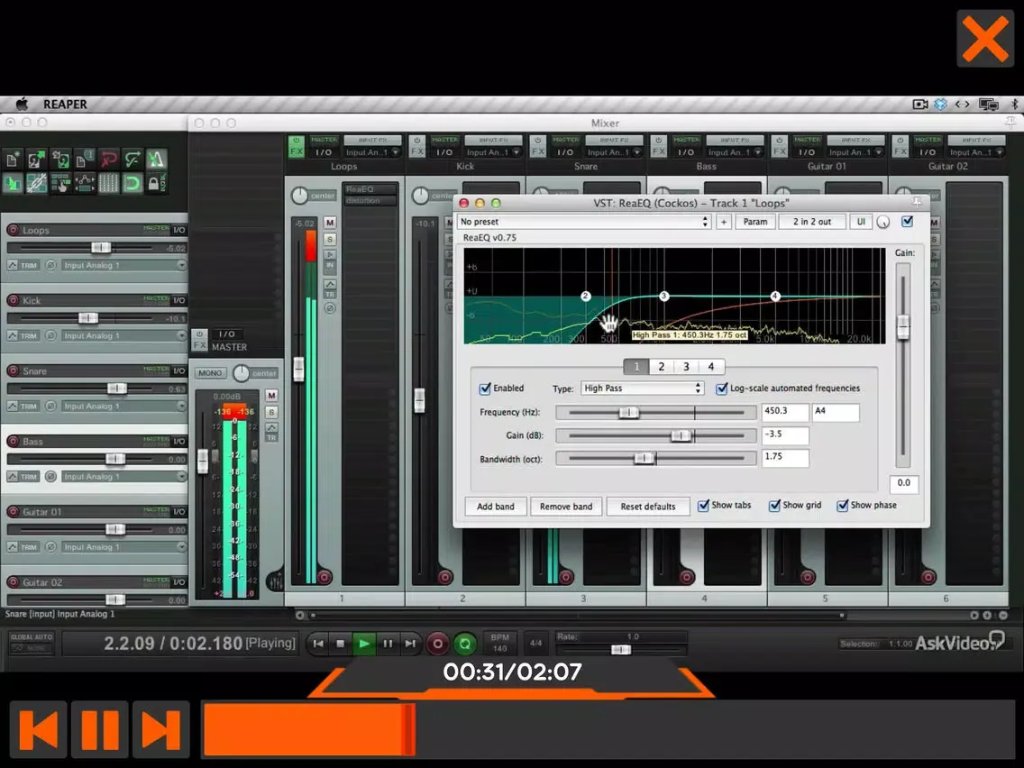Open Input Analog 1 dropdown on Loops track
The height and width of the screenshot is (768, 1024).
pos(124,265)
